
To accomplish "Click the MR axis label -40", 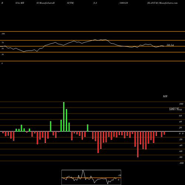I will (181, 145).
